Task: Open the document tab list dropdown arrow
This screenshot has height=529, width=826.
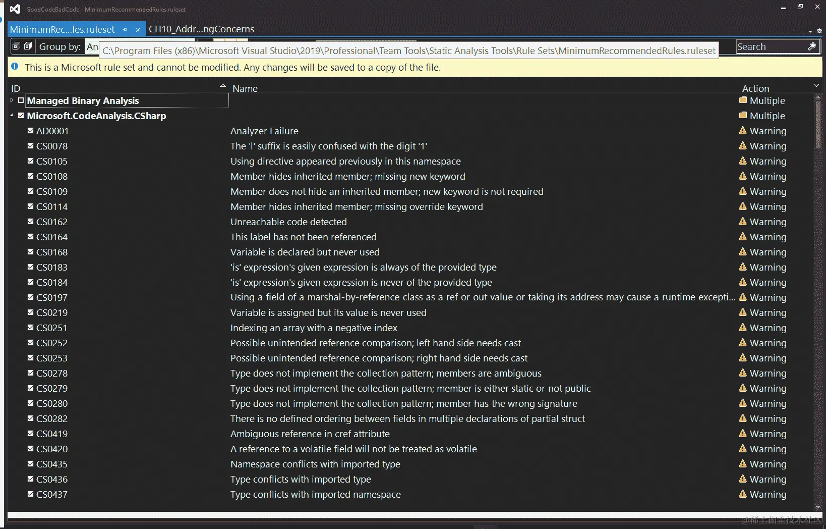Action: pyautogui.click(x=810, y=31)
